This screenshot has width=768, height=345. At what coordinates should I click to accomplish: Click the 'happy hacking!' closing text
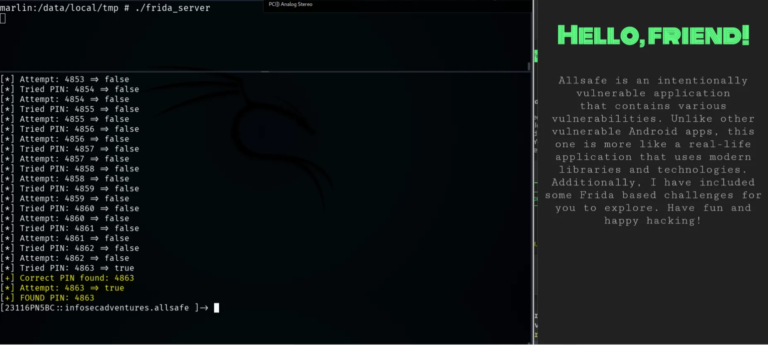tap(653, 221)
